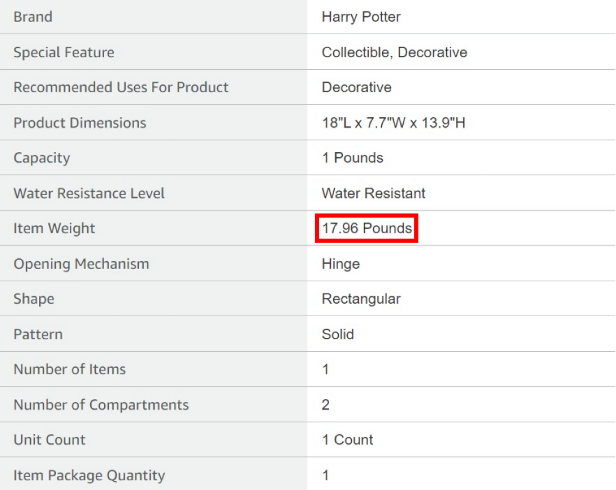Click the Harry Potter brand value
Image resolution: width=616 pixels, height=490 pixels.
coord(361,17)
